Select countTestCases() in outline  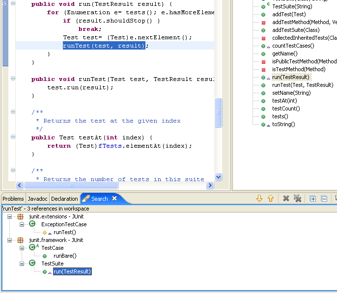(293, 46)
